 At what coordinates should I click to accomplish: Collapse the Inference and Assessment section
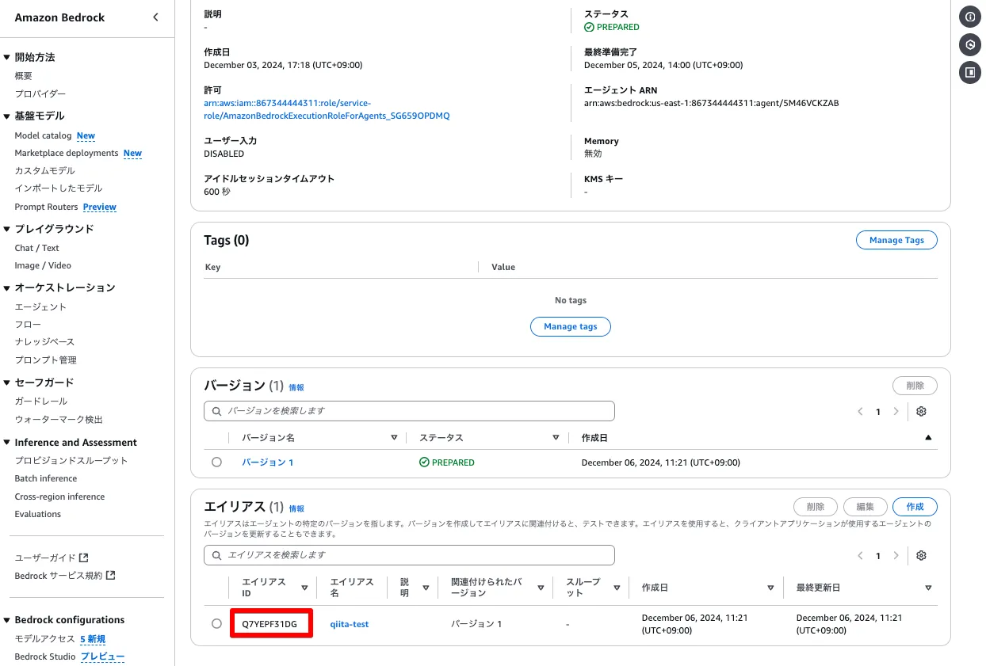coord(7,443)
